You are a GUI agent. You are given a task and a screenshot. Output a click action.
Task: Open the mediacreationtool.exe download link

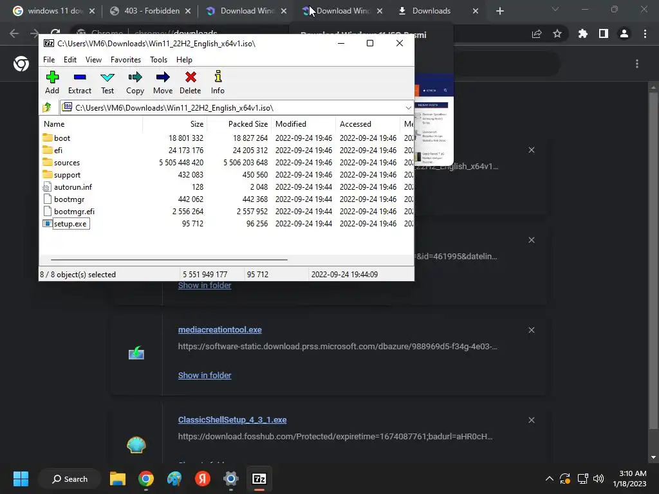(x=220, y=330)
